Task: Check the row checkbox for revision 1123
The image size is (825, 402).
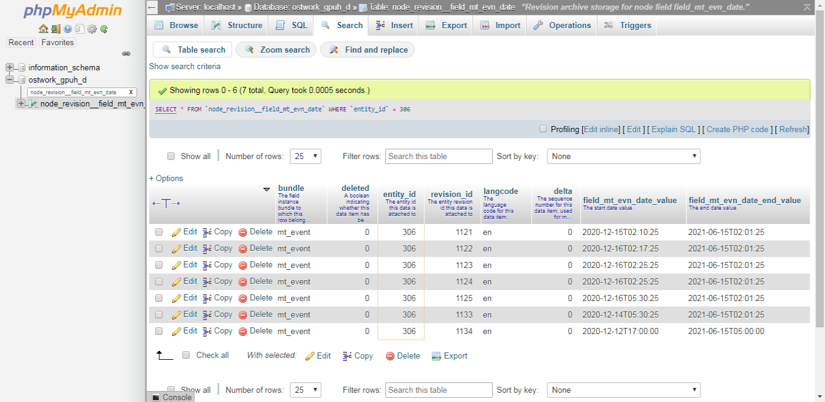Action: 159,265
